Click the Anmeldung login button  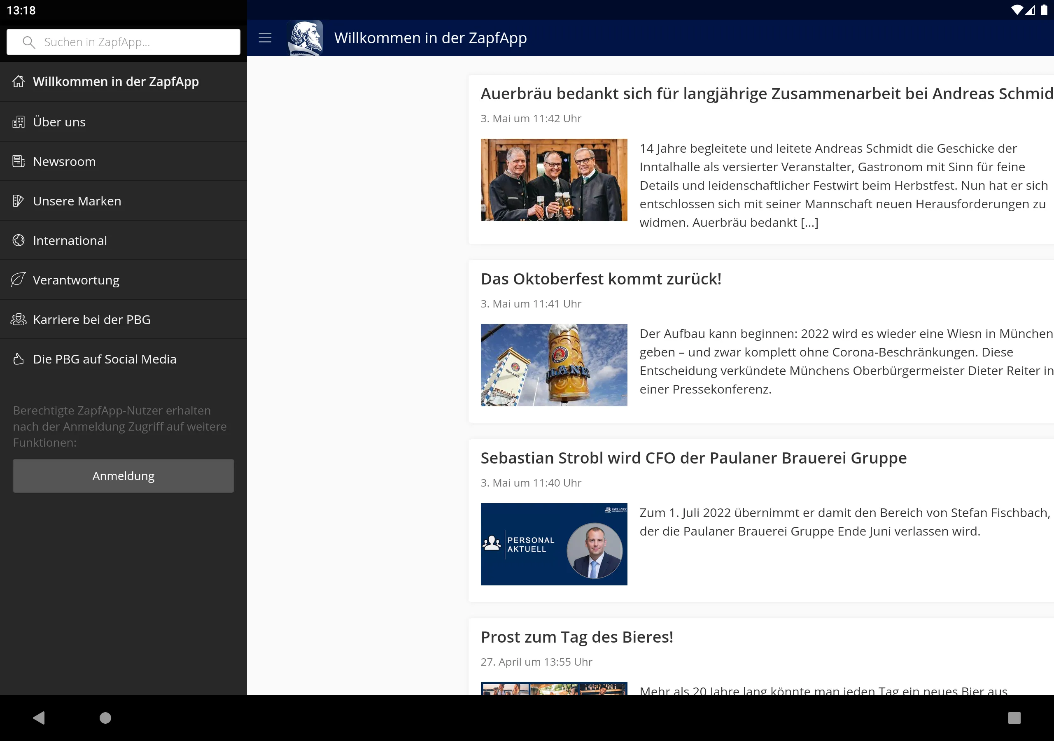coord(123,475)
